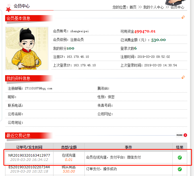Viewport: 194px width, 176px height.
Task: Select order number ES20190320102207344
Action: click(x=29, y=167)
